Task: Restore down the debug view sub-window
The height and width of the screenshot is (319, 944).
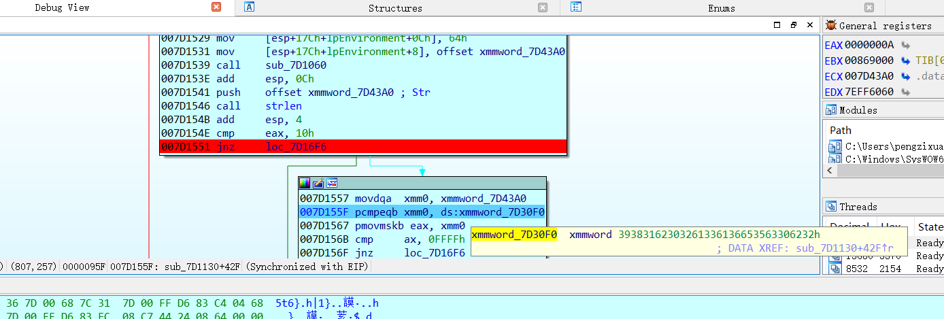Action: tap(793, 25)
